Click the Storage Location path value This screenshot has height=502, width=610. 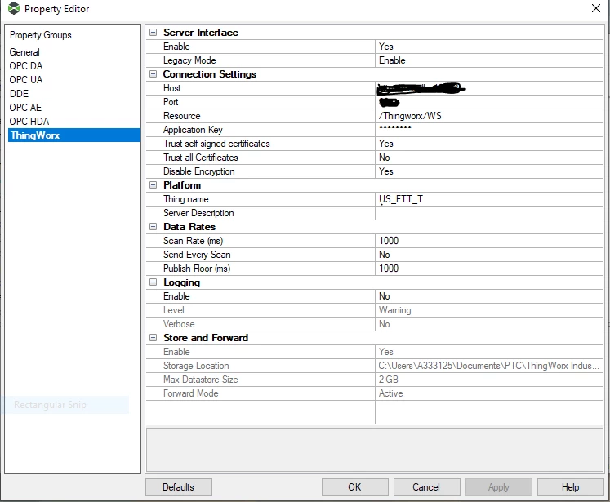489,366
